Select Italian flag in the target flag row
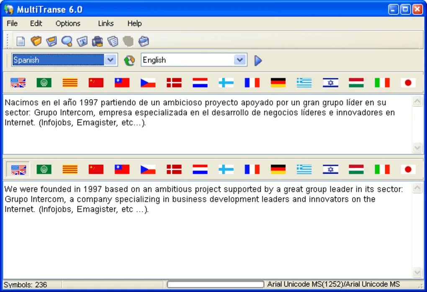Image resolution: width=427 pixels, height=292 pixels. pos(382,169)
